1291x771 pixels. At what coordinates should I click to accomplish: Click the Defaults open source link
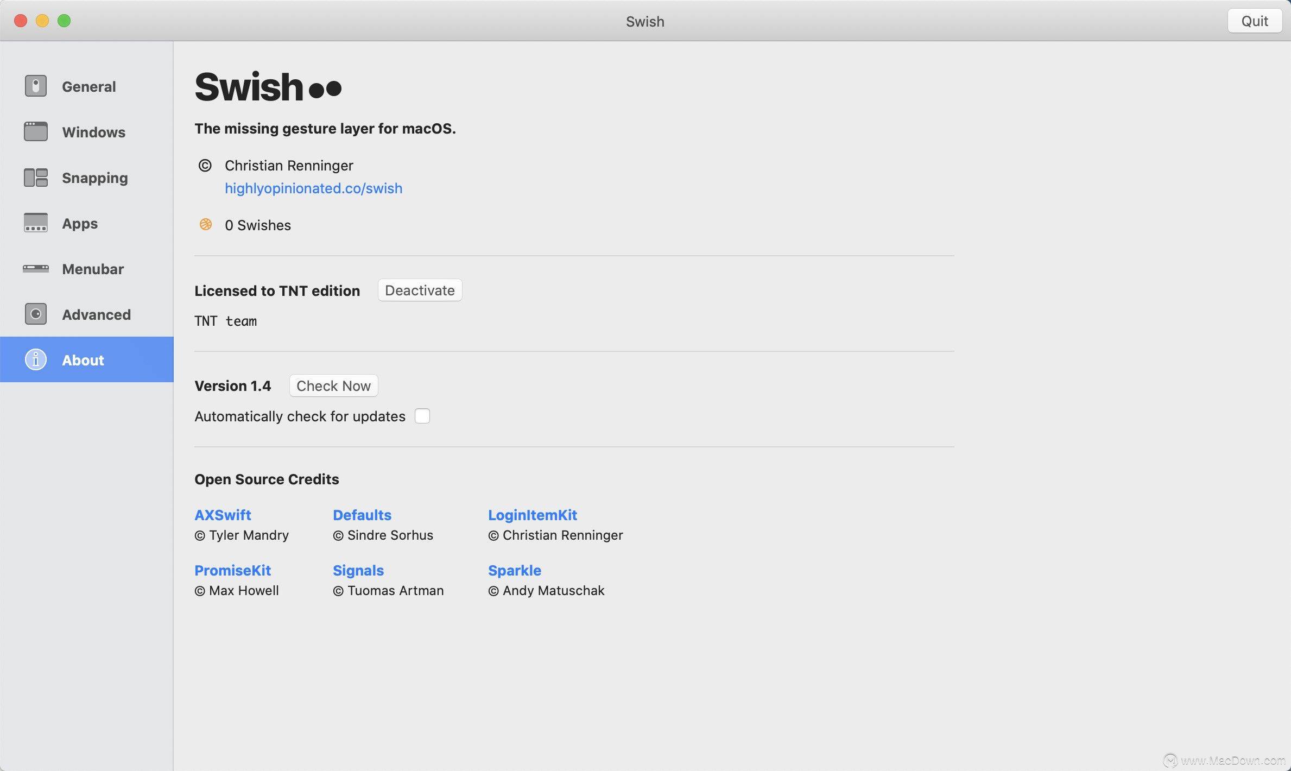[362, 514]
